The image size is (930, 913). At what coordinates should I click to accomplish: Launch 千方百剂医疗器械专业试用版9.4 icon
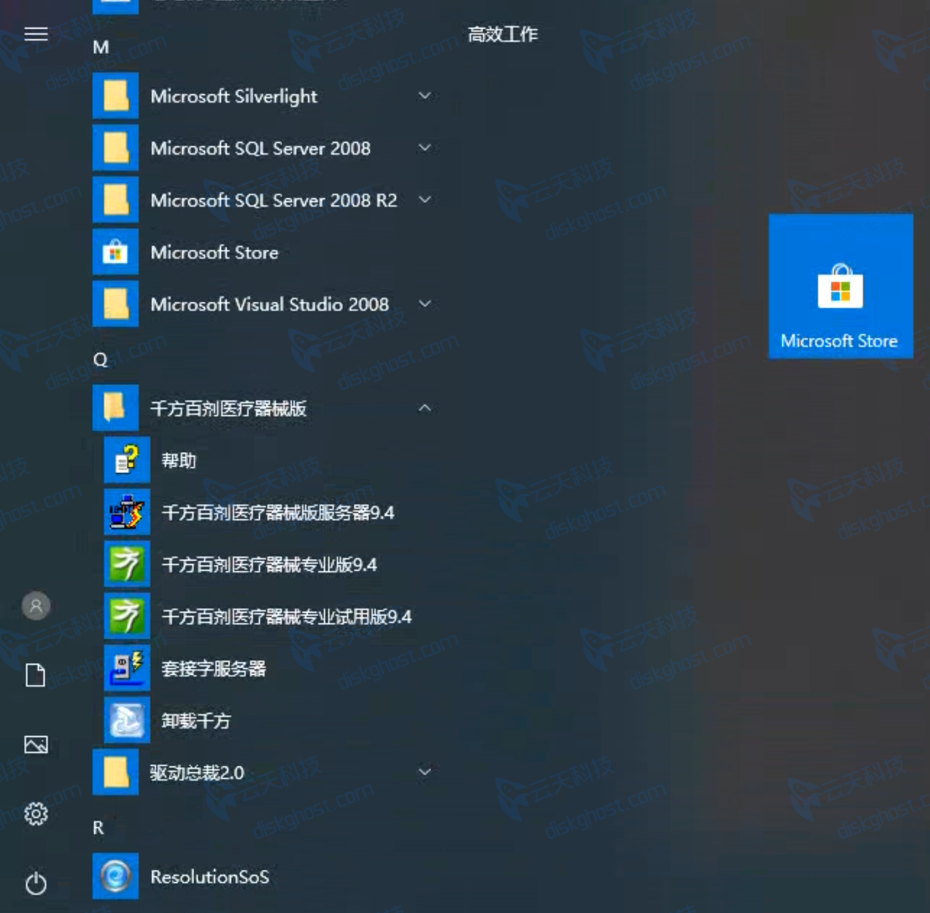tap(127, 616)
